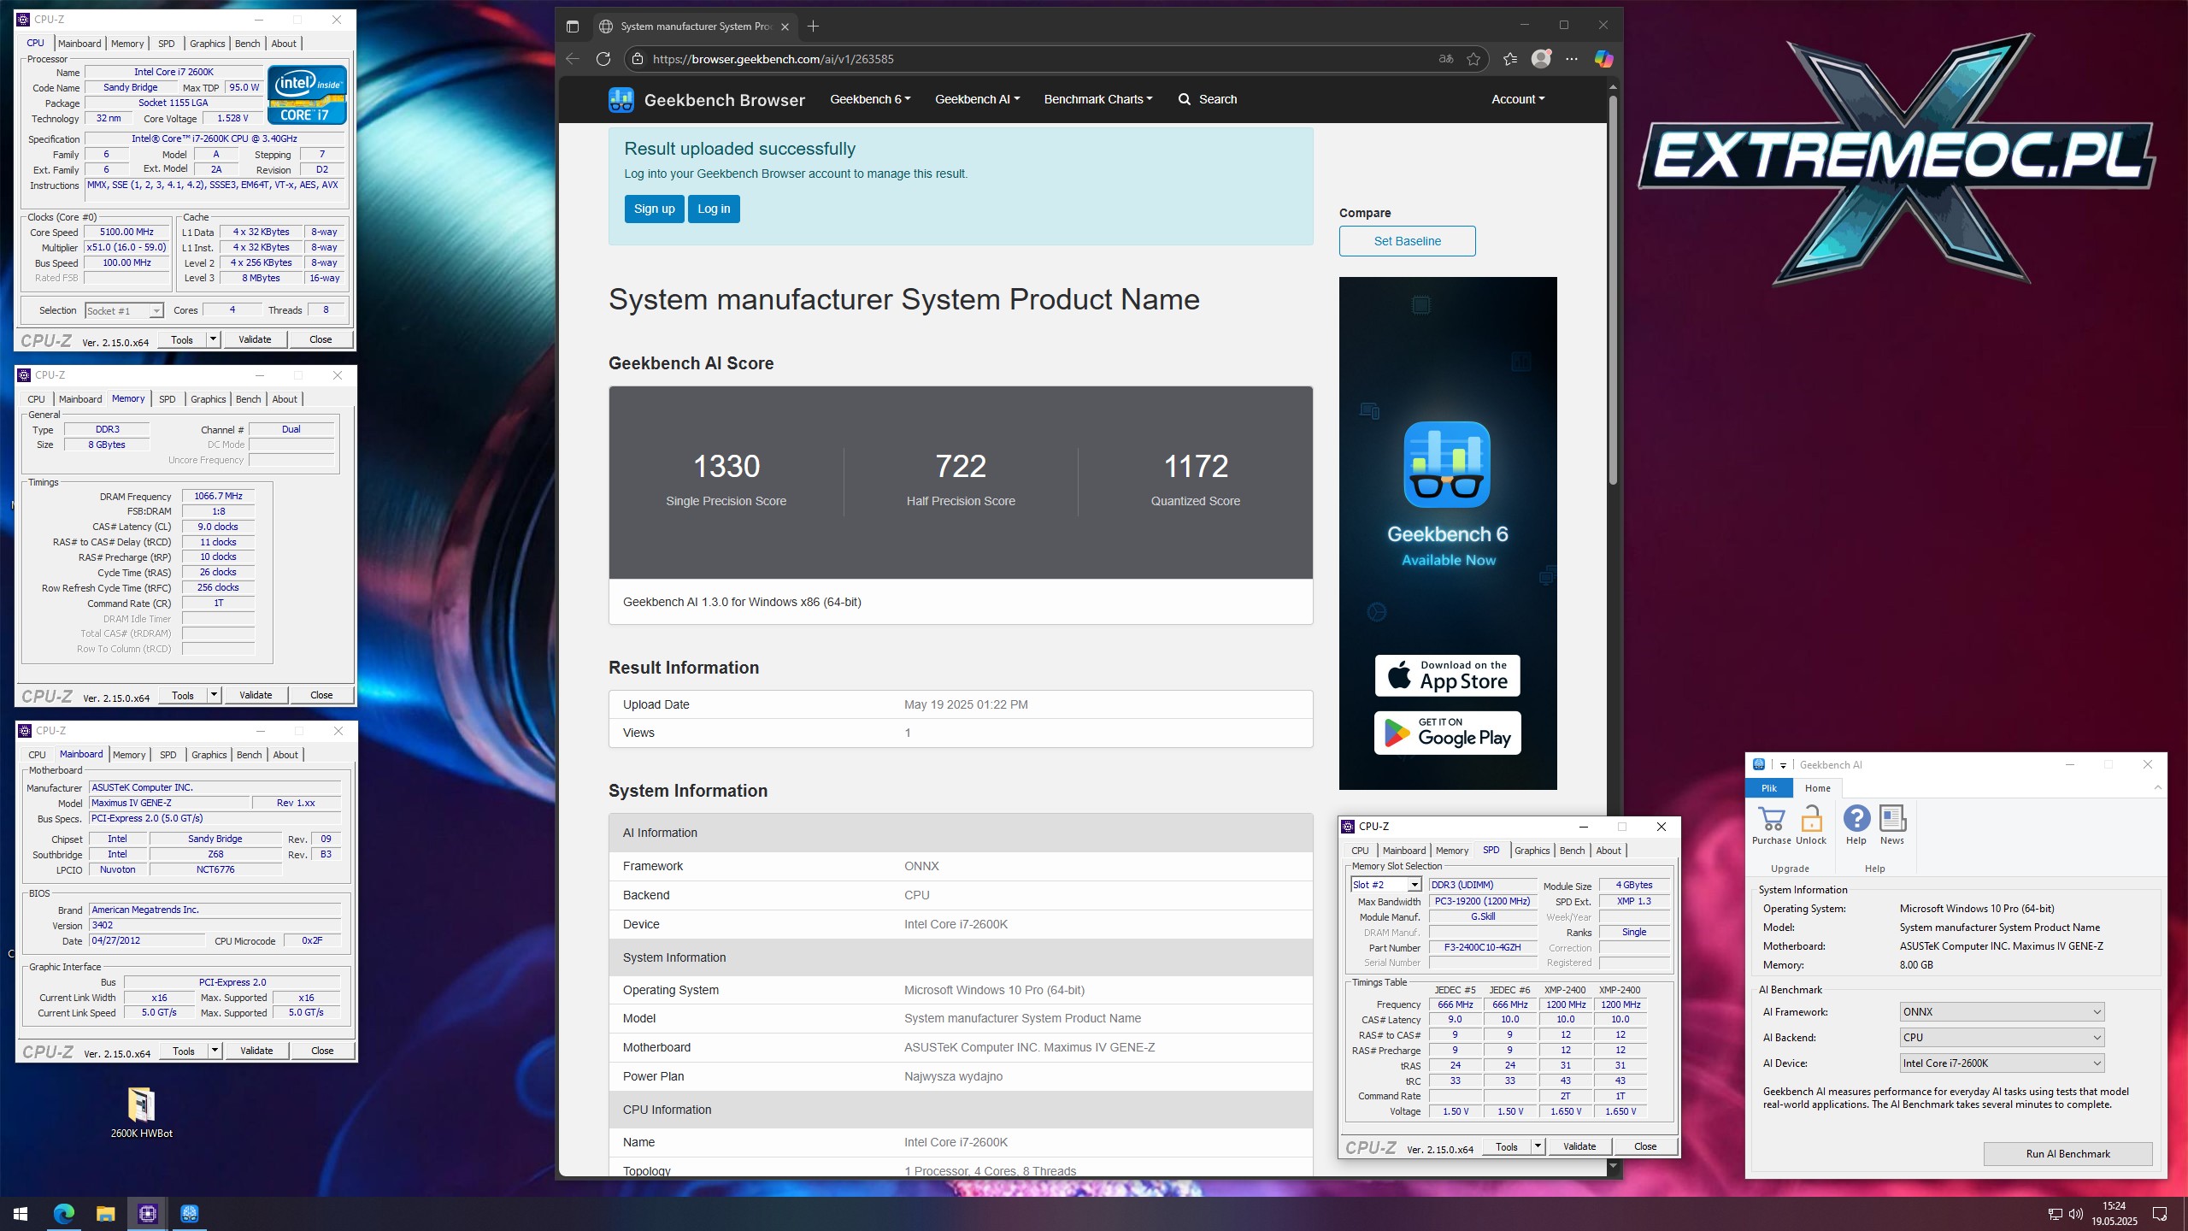Open the AI Framework ONNX dropdown
The width and height of the screenshot is (2188, 1231).
[2002, 1012]
